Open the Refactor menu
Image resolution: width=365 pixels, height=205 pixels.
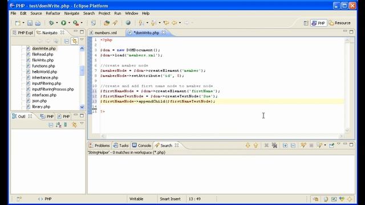[x=53, y=13]
